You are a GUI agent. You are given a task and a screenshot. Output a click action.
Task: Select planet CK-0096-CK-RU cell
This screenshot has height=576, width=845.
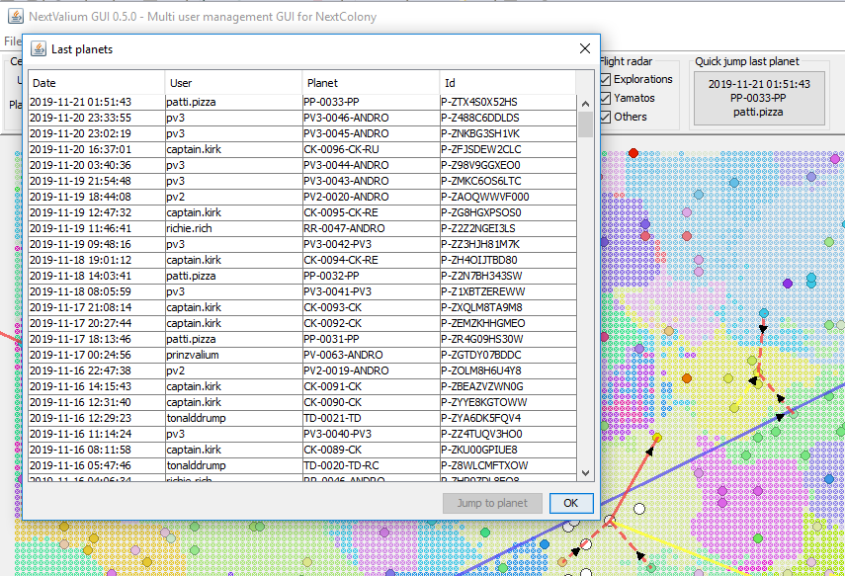(371, 149)
